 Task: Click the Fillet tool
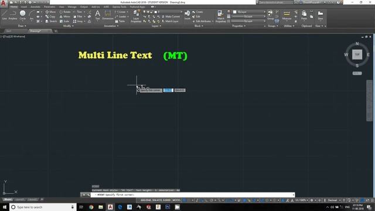[x=78, y=16]
